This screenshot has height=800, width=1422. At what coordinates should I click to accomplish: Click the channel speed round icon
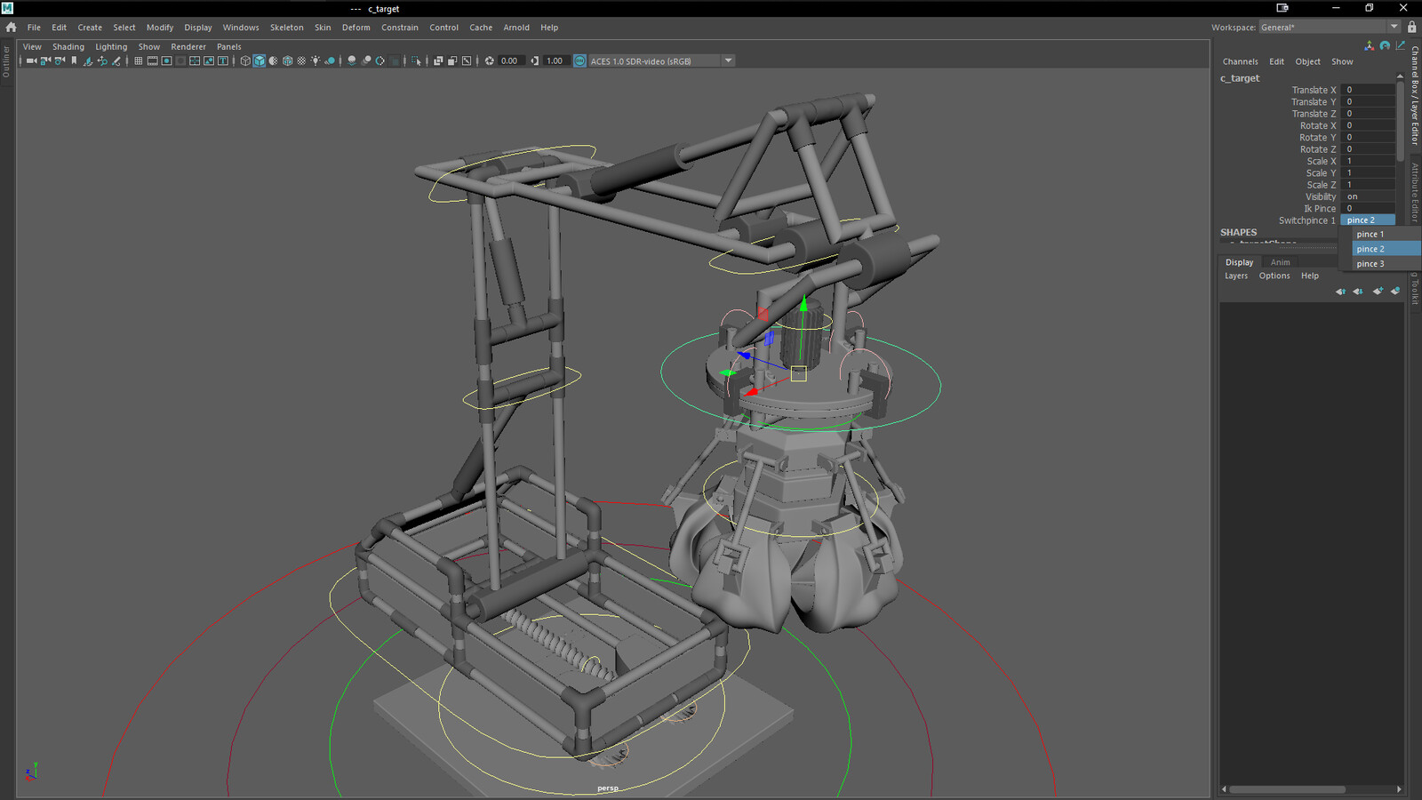coord(1385,45)
